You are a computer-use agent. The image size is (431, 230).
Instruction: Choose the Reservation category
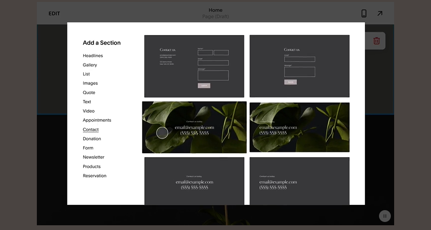(x=95, y=176)
